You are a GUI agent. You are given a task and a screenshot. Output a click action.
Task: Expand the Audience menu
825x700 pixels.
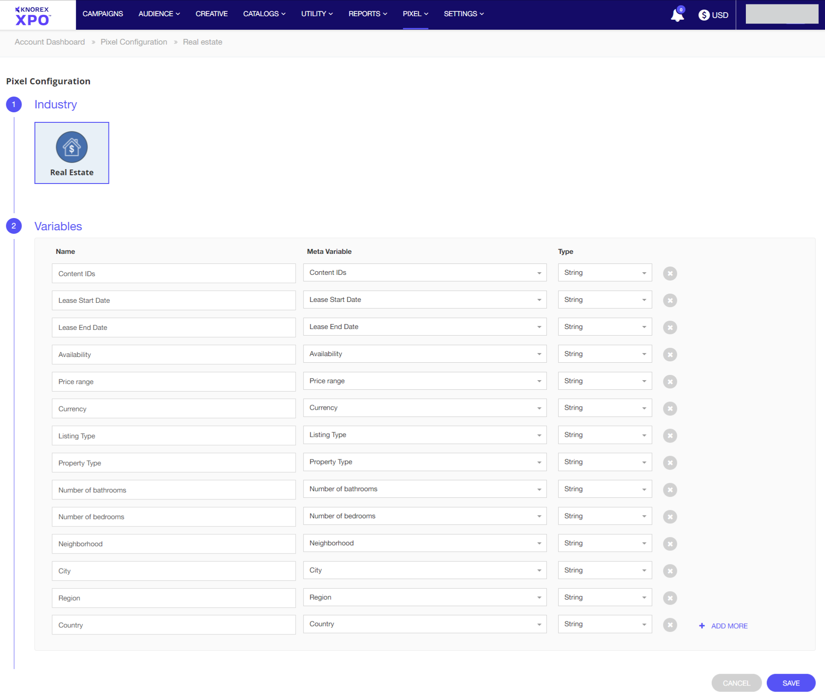(x=159, y=14)
